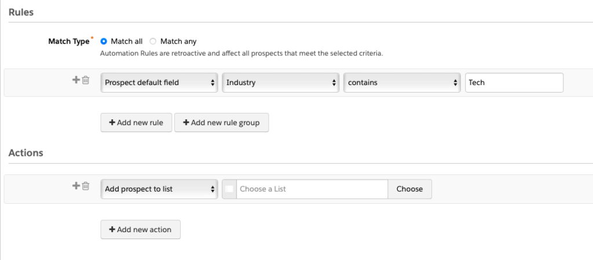Click the Add new action button
593x260 pixels.
click(x=140, y=229)
